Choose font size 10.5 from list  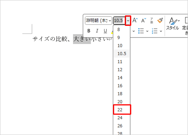pyautogui.click(x=121, y=54)
